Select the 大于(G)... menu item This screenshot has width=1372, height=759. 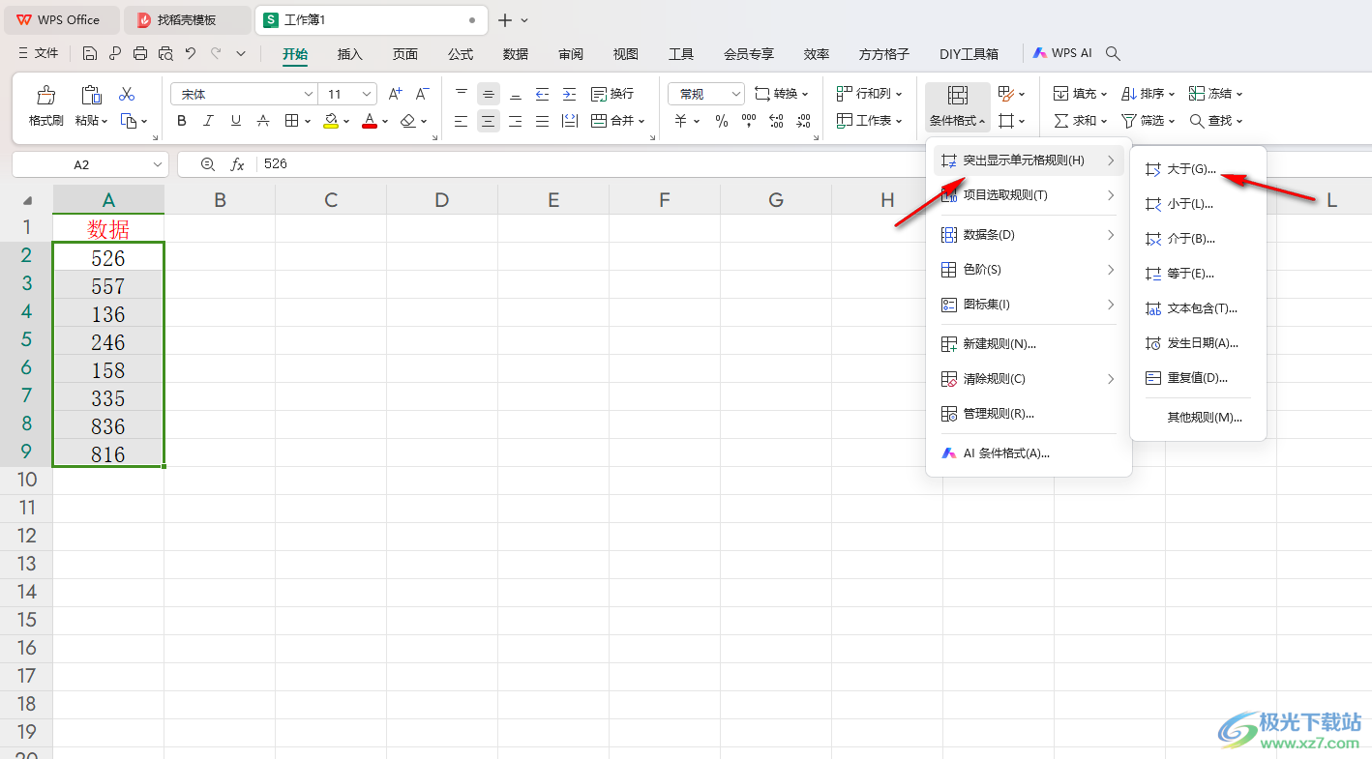1198,169
